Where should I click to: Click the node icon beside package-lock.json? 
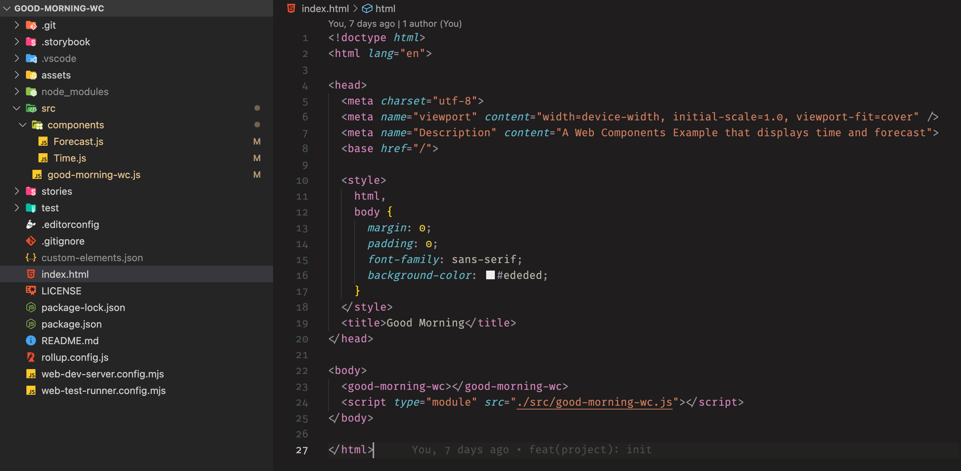pyautogui.click(x=31, y=308)
